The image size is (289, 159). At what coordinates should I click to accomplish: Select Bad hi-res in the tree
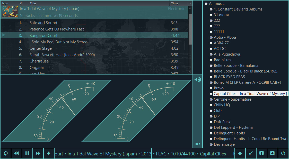click(x=222, y=60)
